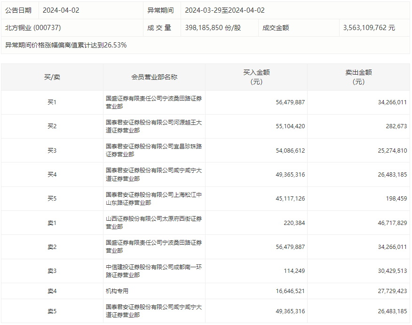Image resolution: width=412 pixels, height=325 pixels.
Task: Select the volume value 398,185,850 份/股
Action: click(x=213, y=28)
